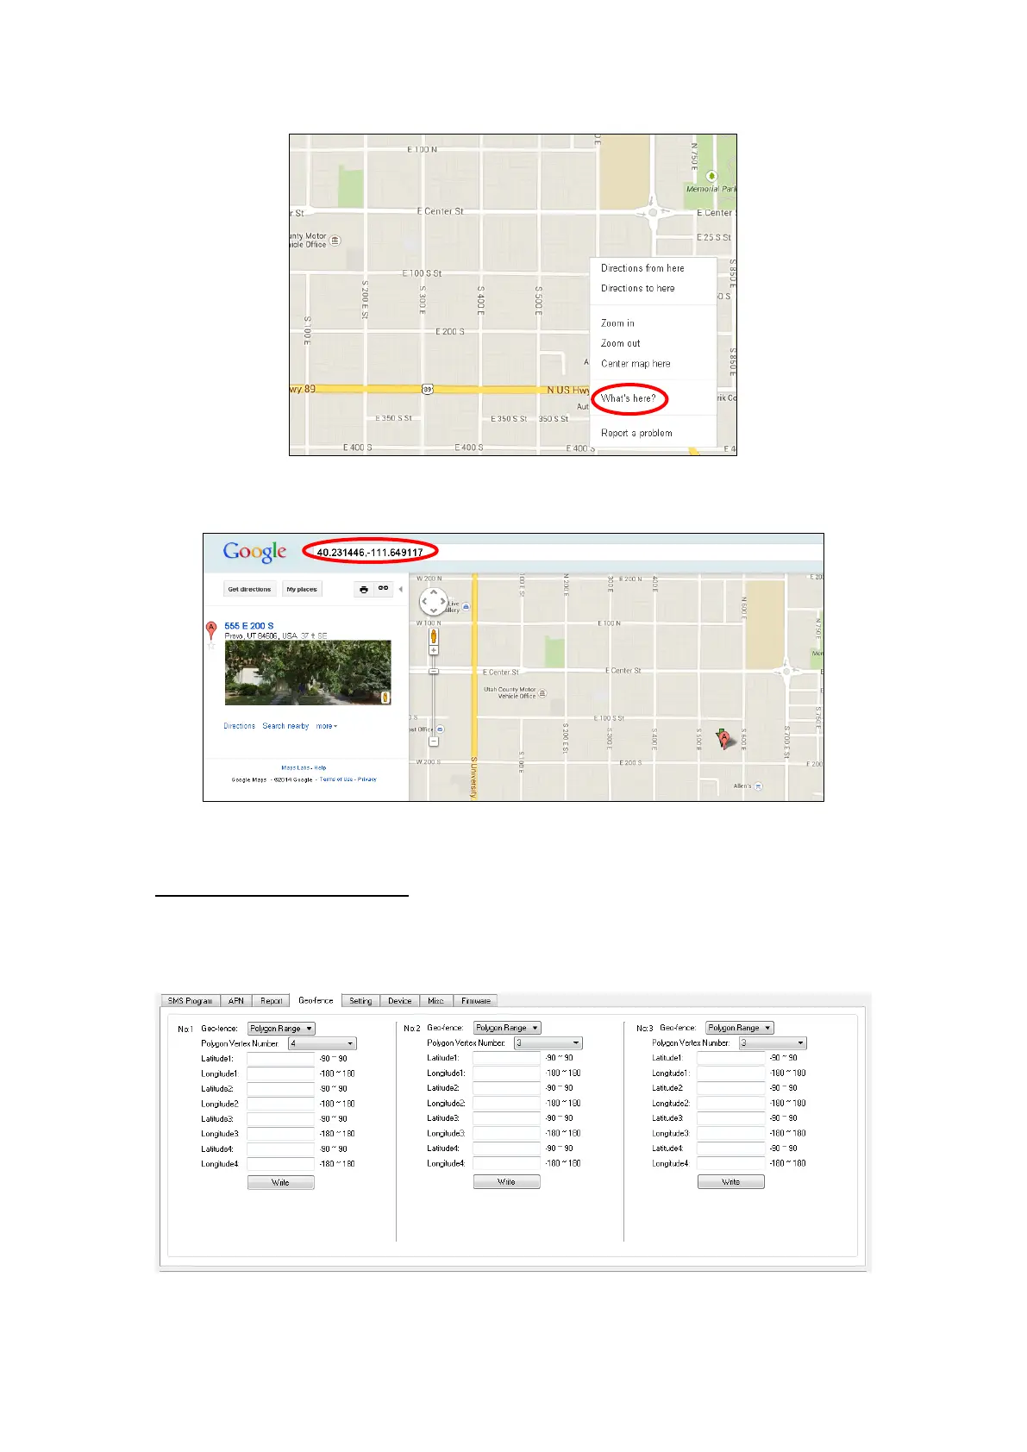1027x1452 pixels.
Task: Click the zoom in plus on map
Action: point(434,650)
